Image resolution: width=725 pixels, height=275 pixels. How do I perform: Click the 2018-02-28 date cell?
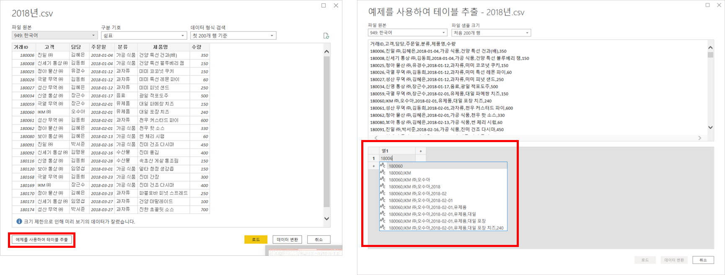coord(102,161)
